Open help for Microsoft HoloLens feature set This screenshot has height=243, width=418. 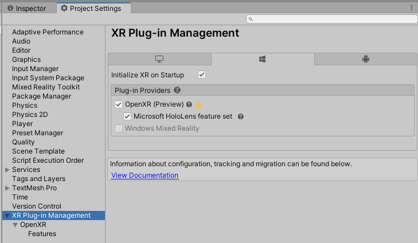[x=241, y=116]
